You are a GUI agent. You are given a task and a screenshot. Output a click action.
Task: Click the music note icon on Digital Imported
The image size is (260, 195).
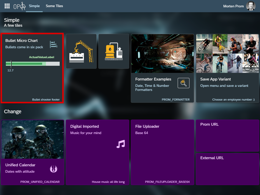pyautogui.click(x=121, y=144)
